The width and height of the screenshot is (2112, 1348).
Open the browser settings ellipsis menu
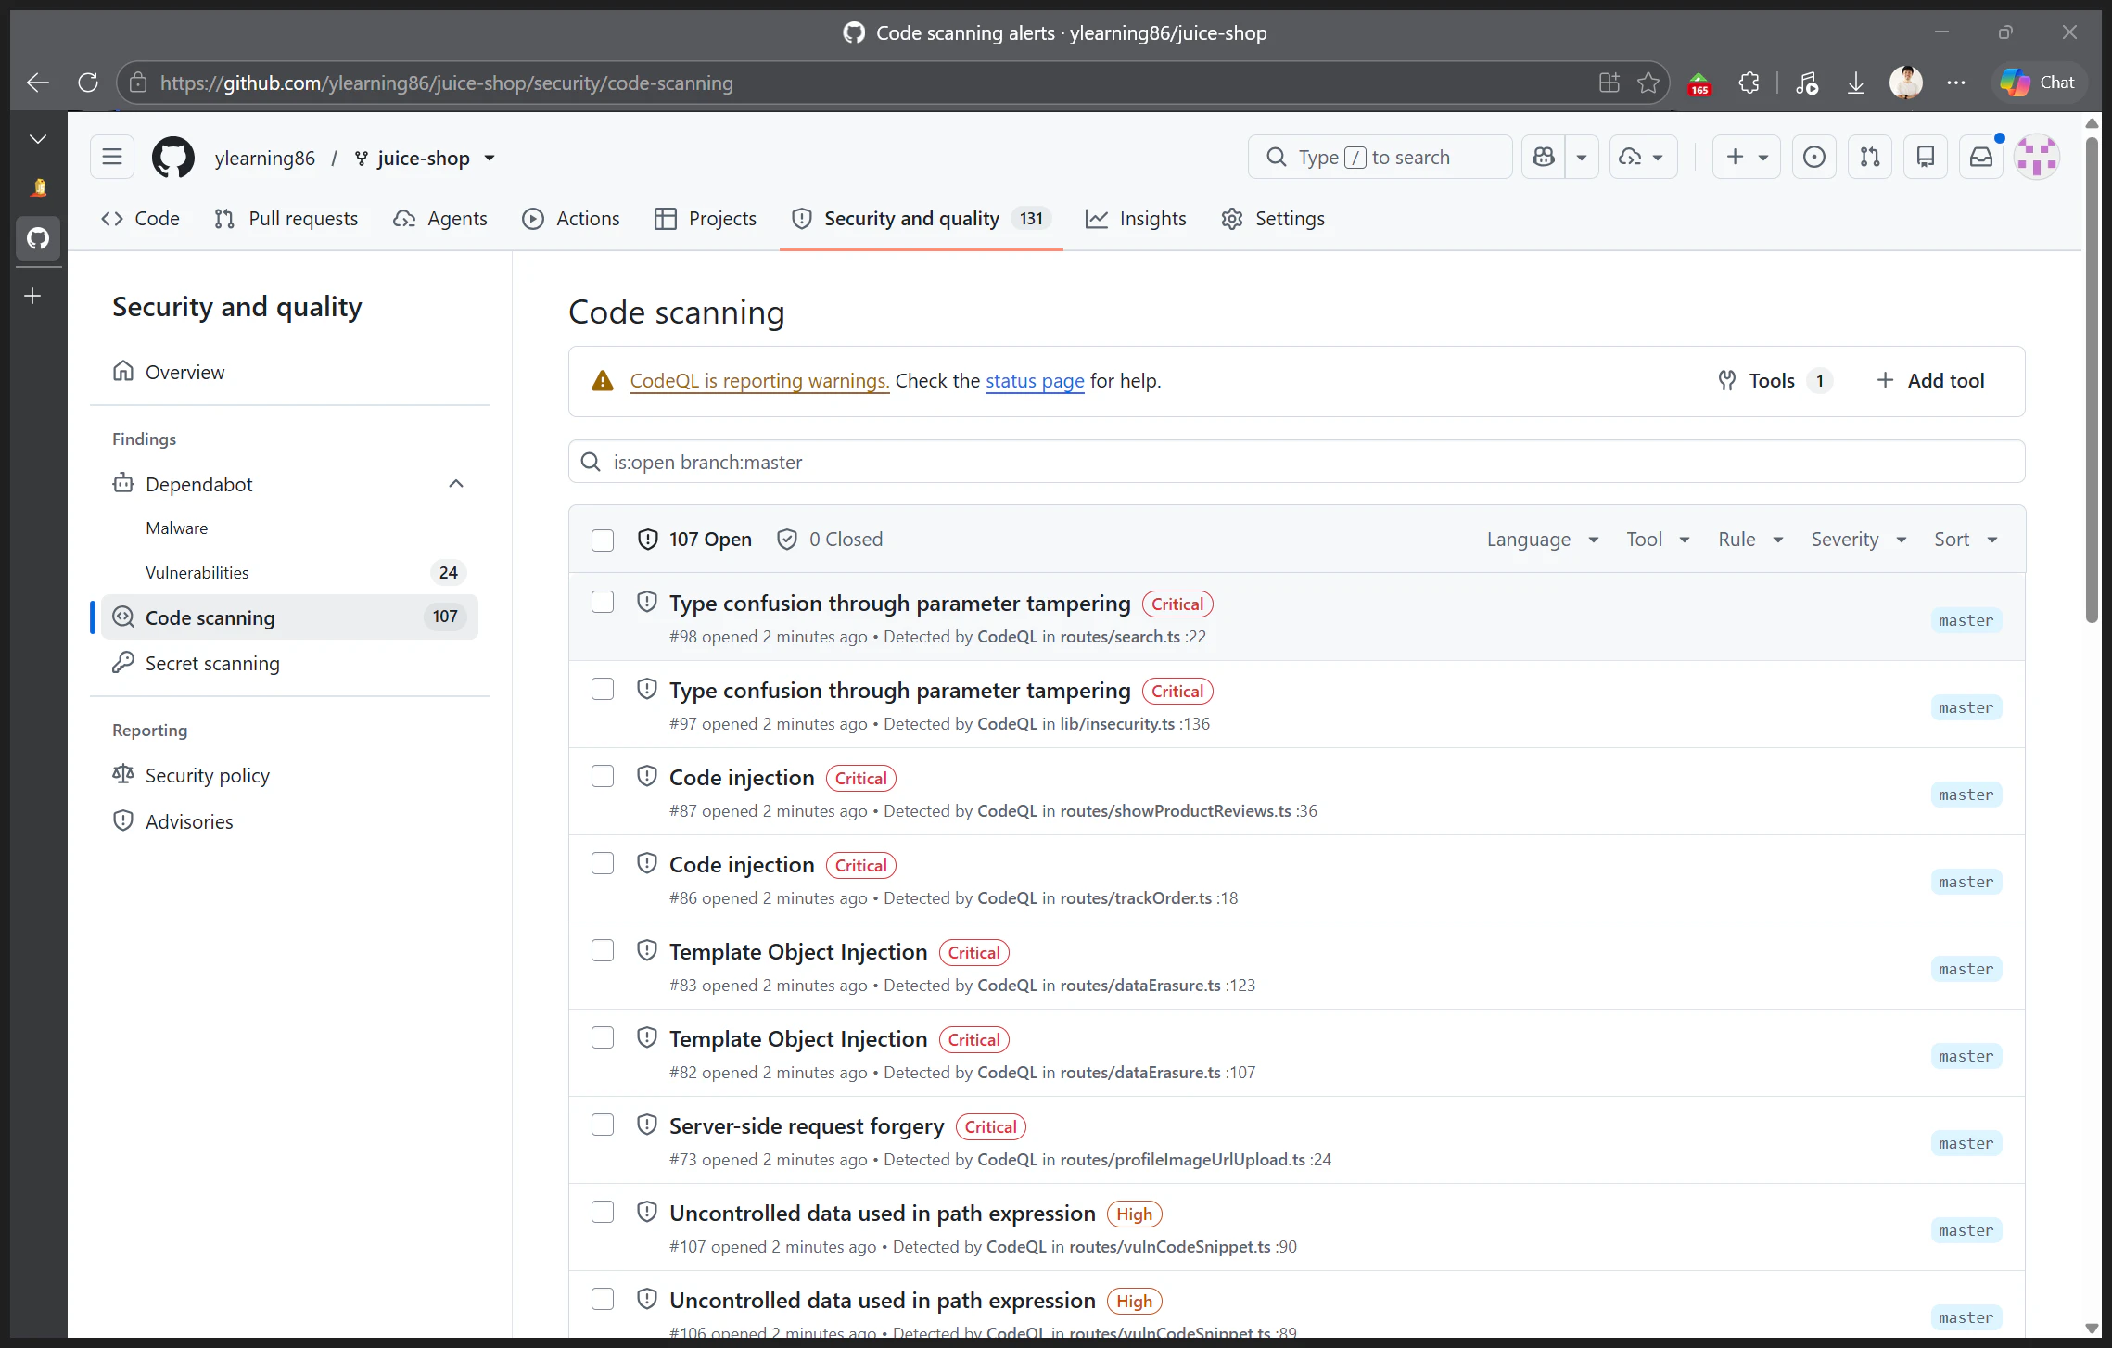pyautogui.click(x=1956, y=83)
